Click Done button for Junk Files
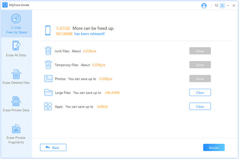 pos(200,51)
